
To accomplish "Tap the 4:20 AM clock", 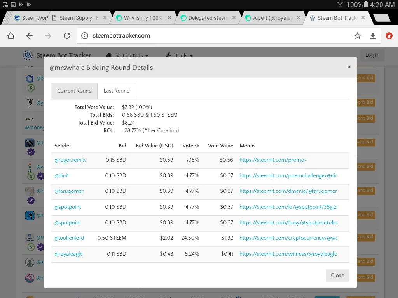I will click(x=382, y=5).
